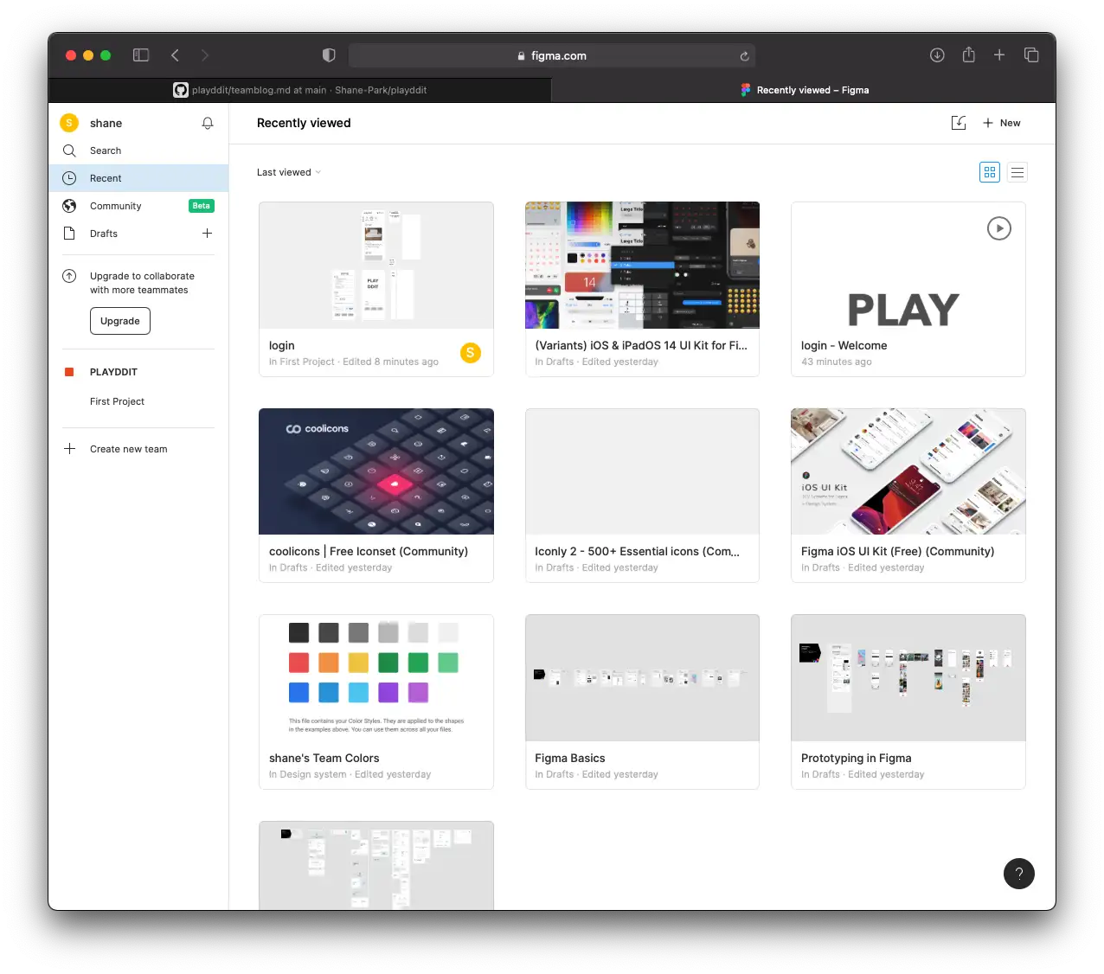Click the Recently viewed heading

[x=304, y=123]
